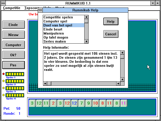Select 'Manipuleren' help topic

[64, 33]
